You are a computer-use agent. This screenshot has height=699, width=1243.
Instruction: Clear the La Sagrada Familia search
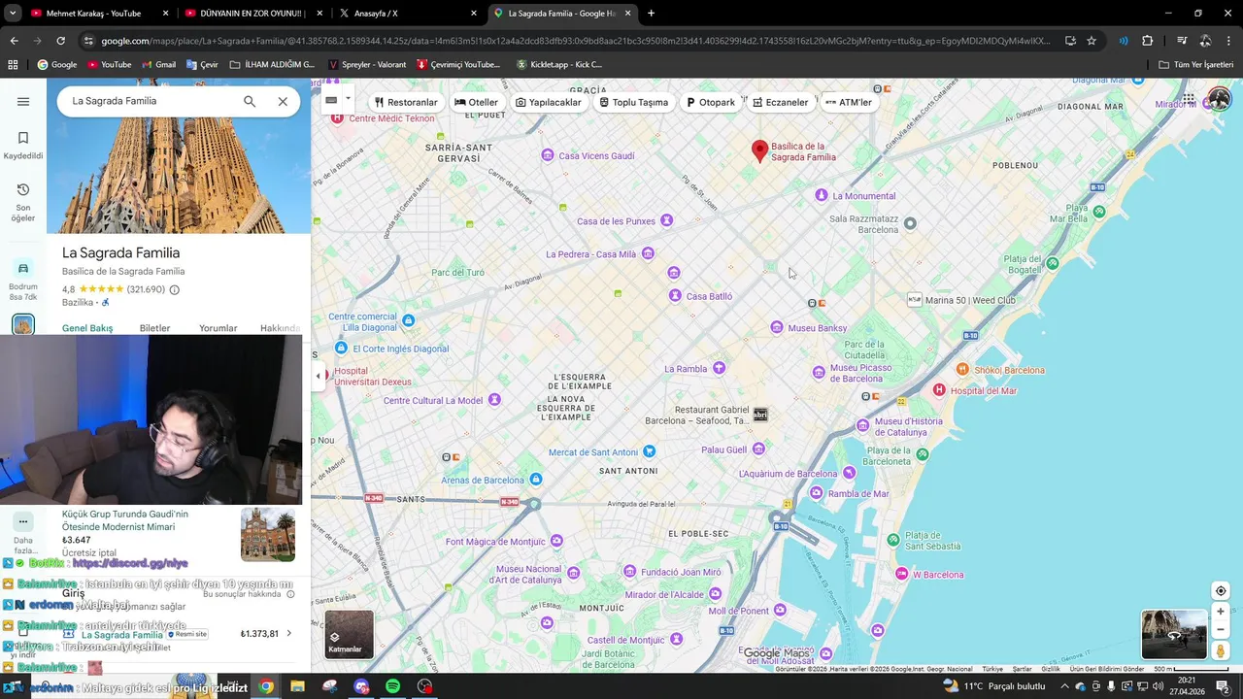[283, 101]
